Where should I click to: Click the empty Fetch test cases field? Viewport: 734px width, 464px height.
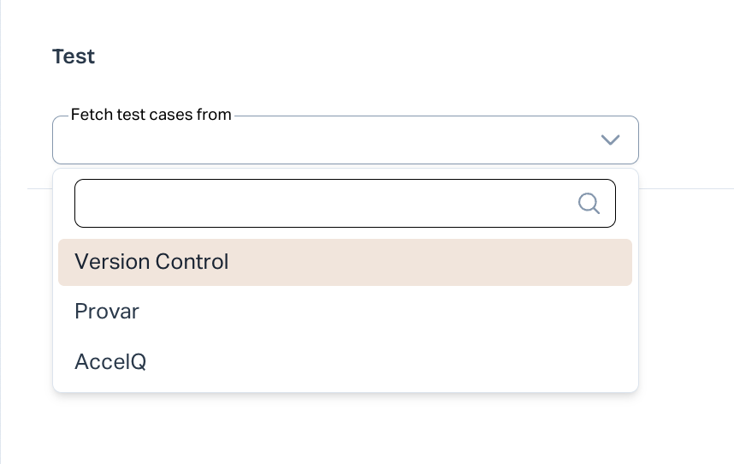pyautogui.click(x=325, y=140)
